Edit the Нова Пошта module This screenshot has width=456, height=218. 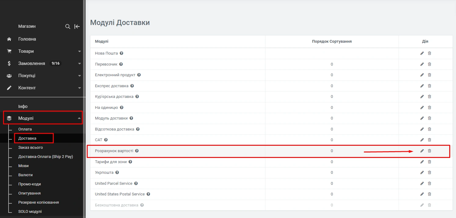click(422, 53)
